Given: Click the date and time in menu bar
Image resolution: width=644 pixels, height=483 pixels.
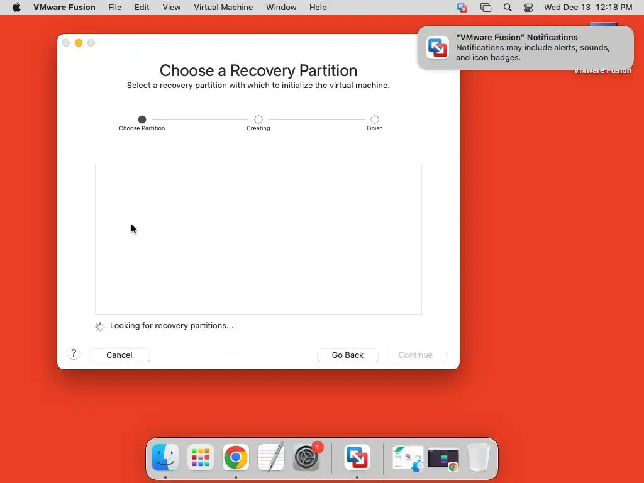Looking at the screenshot, I should [x=588, y=8].
